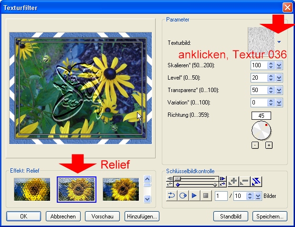This screenshot has width=295, height=227.
Task: Click the Vorschau preview button
Action: 102,217
